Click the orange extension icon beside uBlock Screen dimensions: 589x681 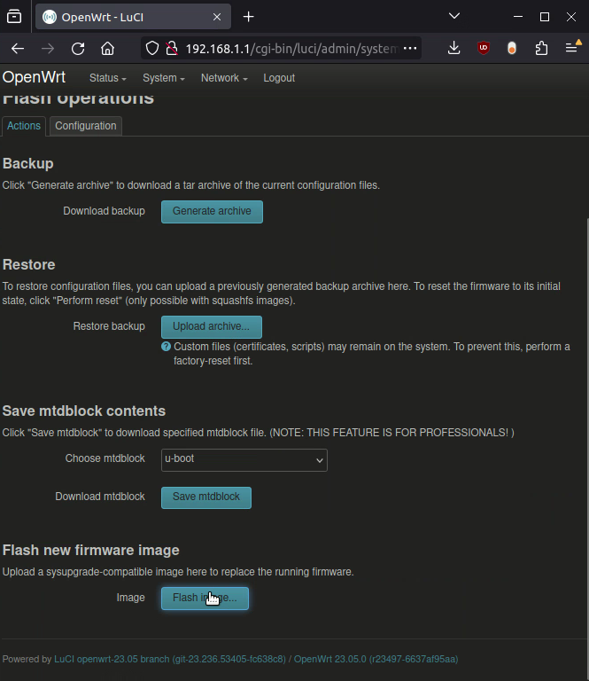tap(512, 48)
